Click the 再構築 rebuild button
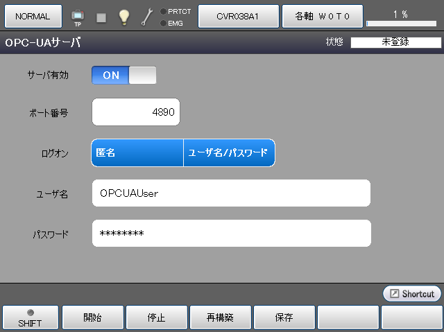The width and height of the screenshot is (444, 332). tap(220, 318)
